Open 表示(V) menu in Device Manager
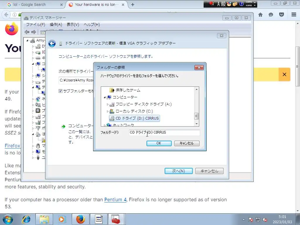 coord(73,25)
